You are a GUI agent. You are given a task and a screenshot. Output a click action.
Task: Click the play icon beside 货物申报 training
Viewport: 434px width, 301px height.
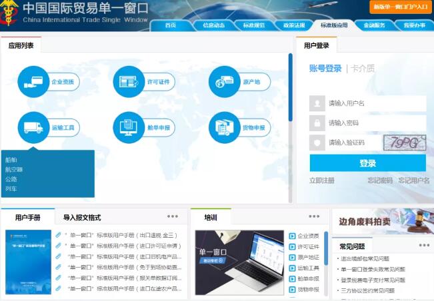click(292, 290)
